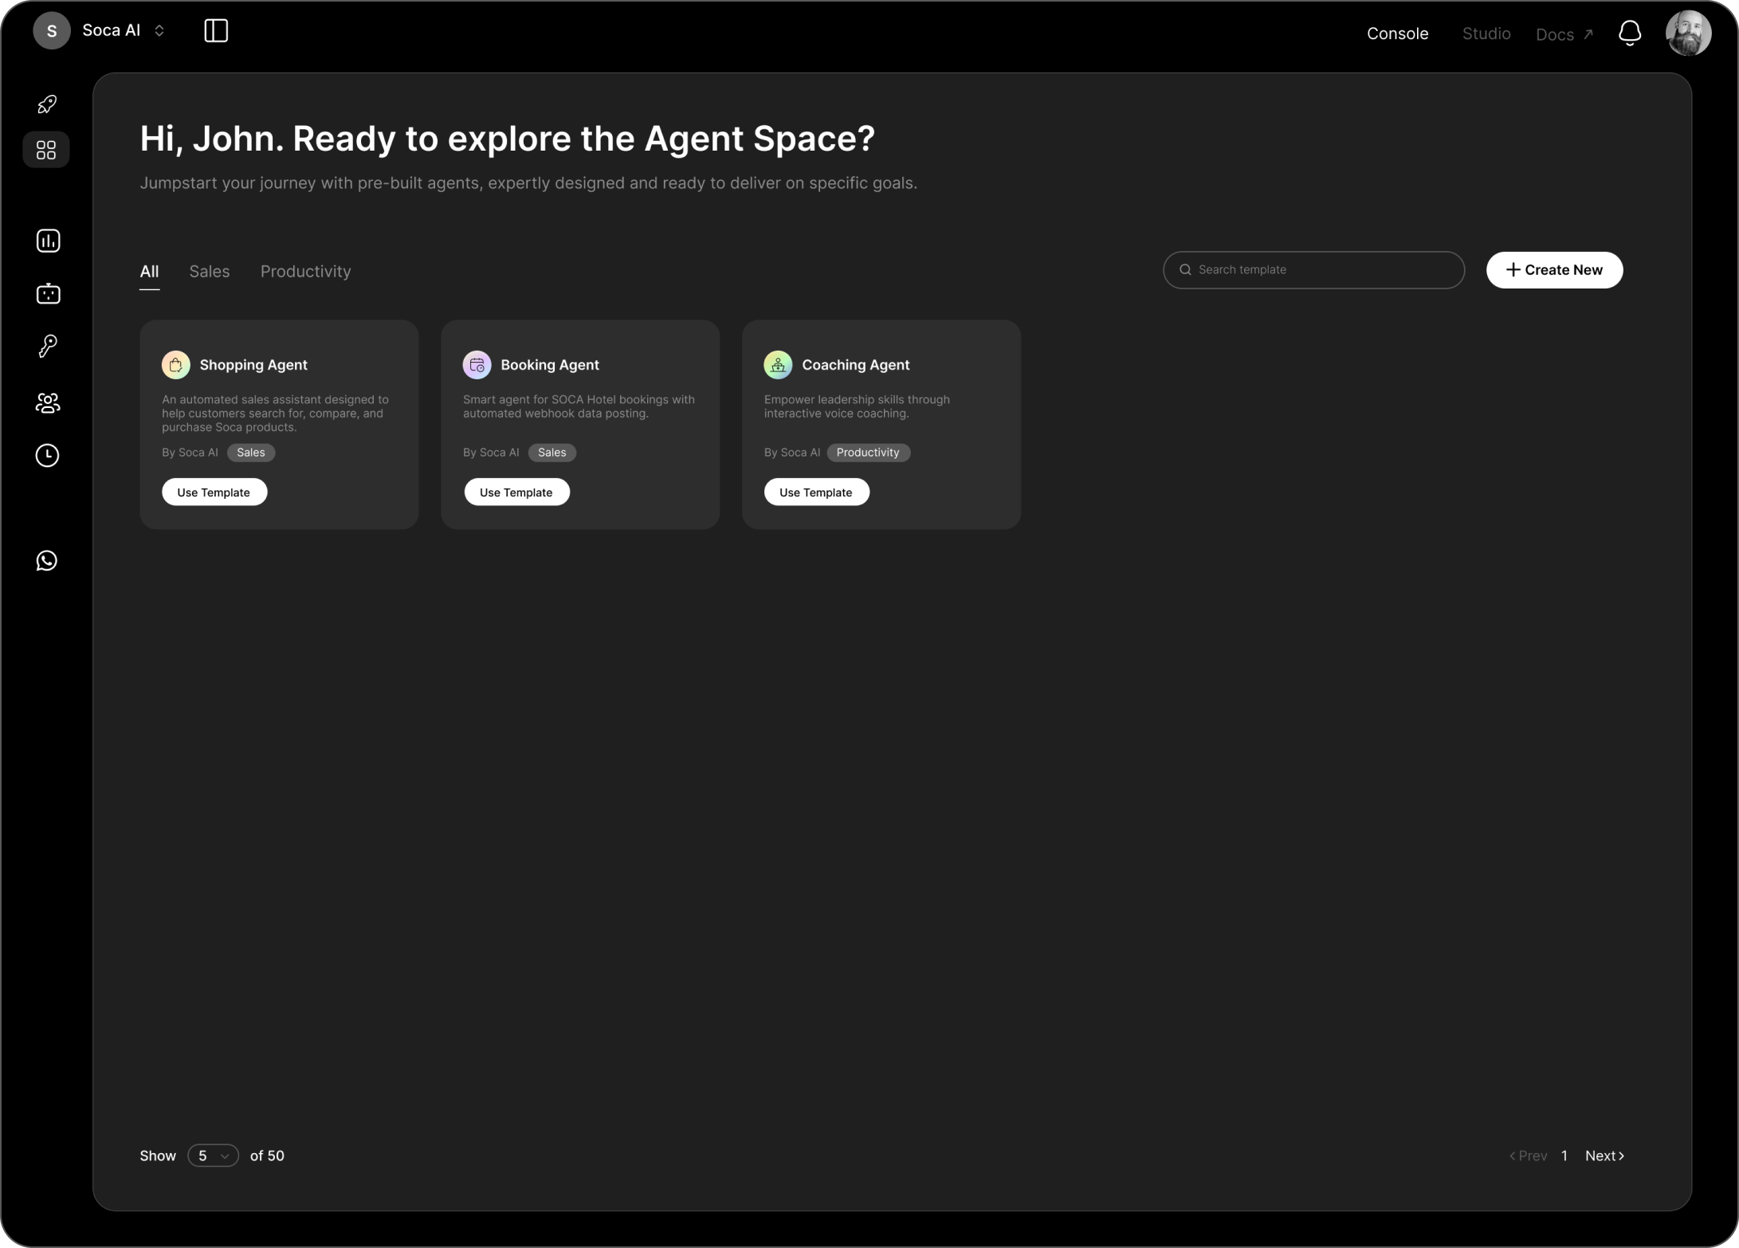Switch to the Productivity tab
Screen dimensions: 1739x1248
coord(305,272)
